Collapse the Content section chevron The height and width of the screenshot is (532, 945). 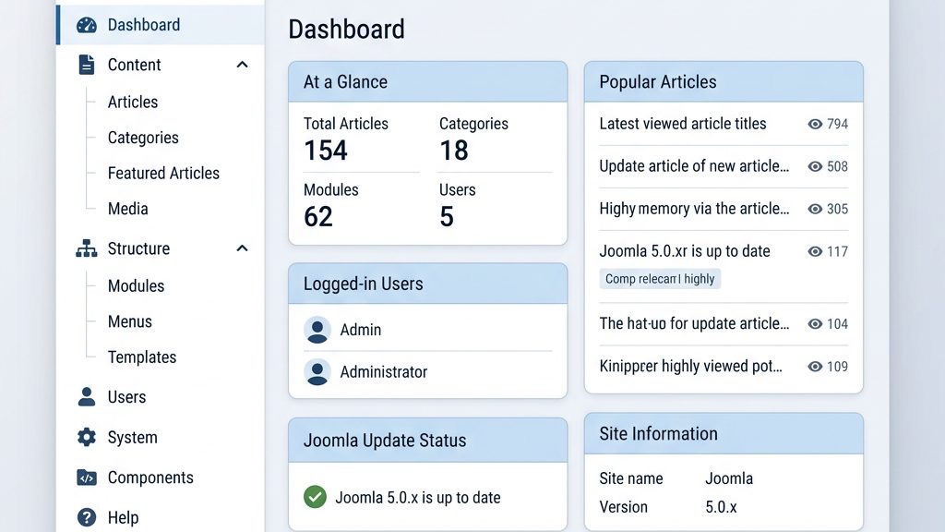(242, 65)
